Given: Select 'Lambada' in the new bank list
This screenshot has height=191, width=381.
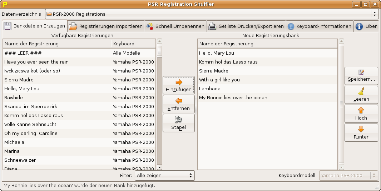Looking at the screenshot, I should coord(267,89).
